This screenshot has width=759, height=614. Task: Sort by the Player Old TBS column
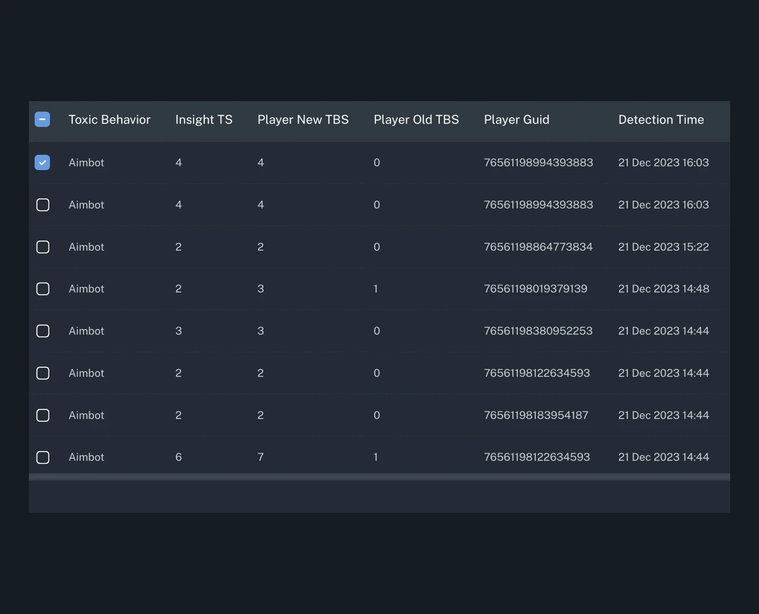pyautogui.click(x=416, y=119)
